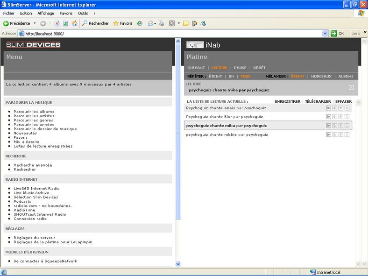Remove 'psychoguiz chante mika' playlist row
The width and height of the screenshot is (368, 276).
[x=347, y=126]
